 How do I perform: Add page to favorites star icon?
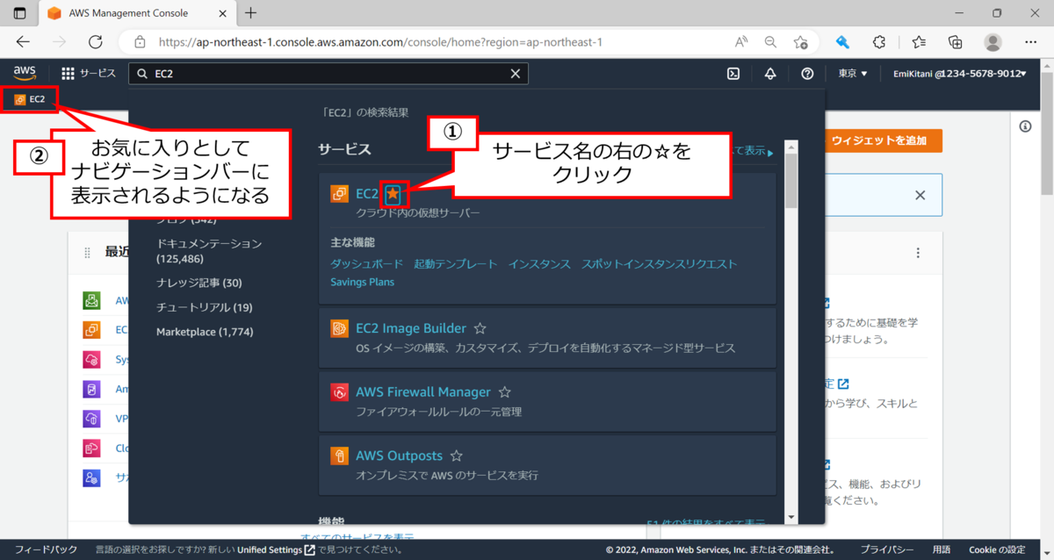click(x=800, y=42)
